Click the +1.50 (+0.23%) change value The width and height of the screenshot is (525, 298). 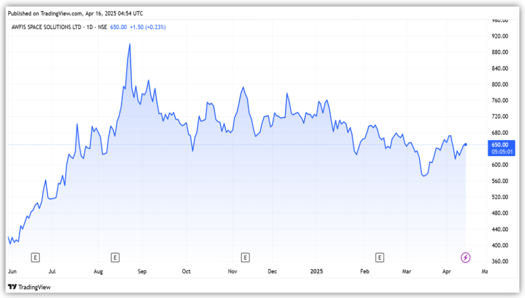pos(148,27)
